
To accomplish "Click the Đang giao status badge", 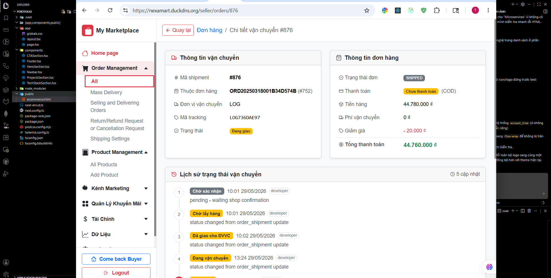I will click(241, 131).
